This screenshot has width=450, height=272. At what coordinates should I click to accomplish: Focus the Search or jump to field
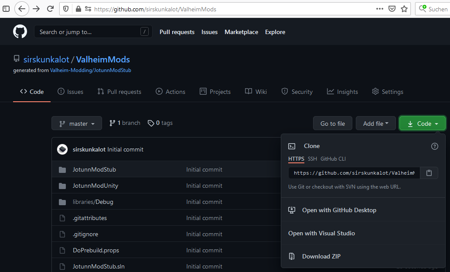[93, 31]
